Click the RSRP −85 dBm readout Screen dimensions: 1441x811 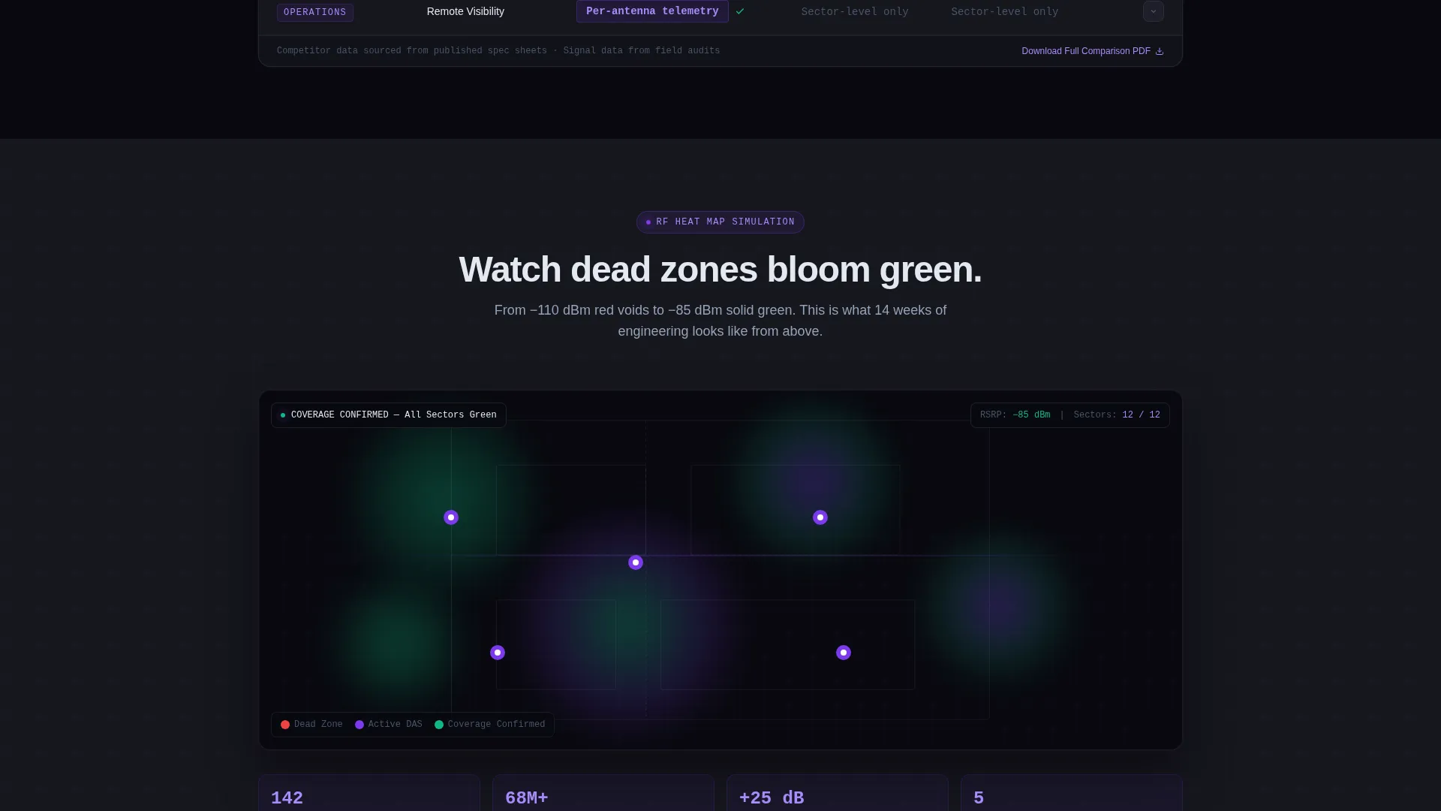click(x=1015, y=415)
